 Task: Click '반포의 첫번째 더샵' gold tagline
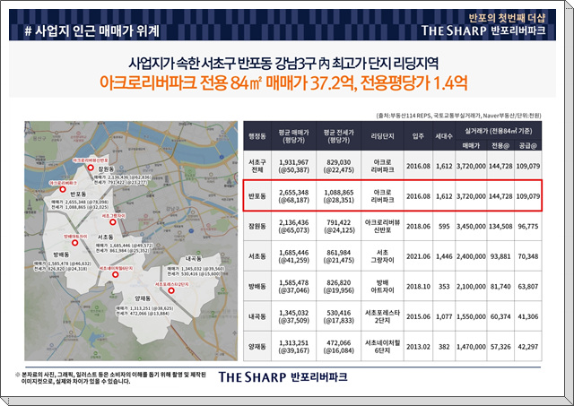tap(507, 18)
